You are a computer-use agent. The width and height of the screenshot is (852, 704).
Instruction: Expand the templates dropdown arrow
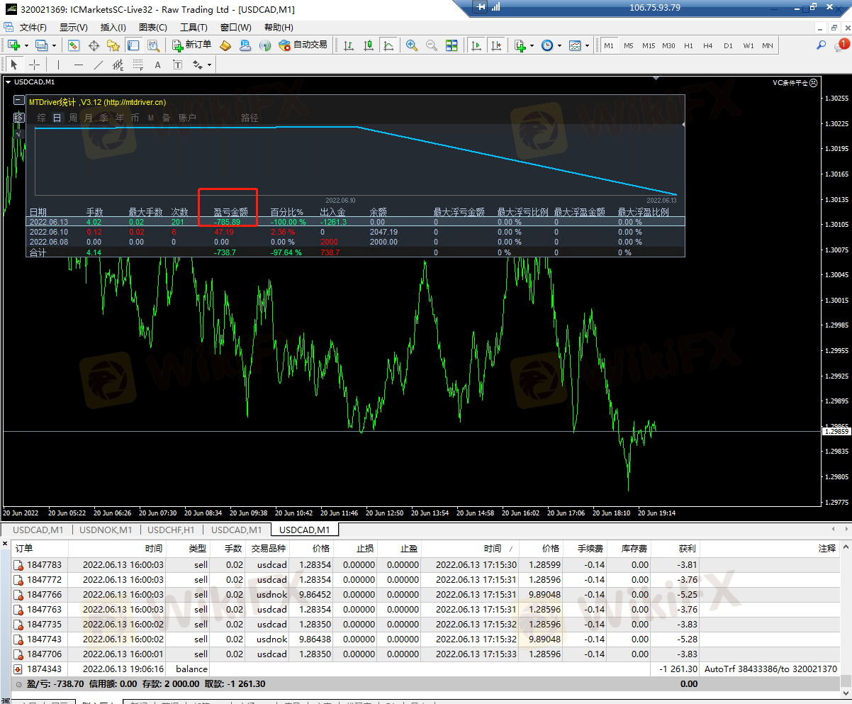point(587,45)
